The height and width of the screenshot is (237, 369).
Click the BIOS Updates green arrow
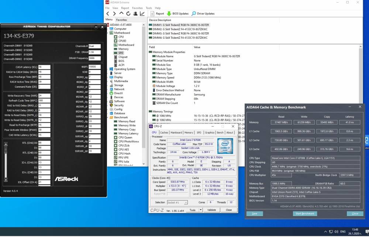tap(169, 14)
